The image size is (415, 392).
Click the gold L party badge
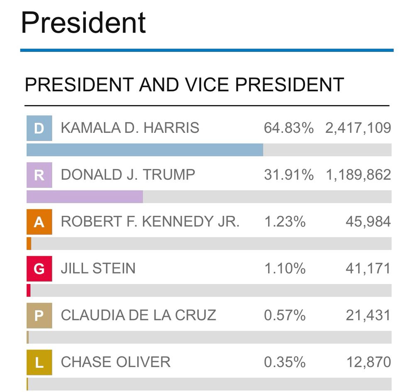tap(39, 363)
